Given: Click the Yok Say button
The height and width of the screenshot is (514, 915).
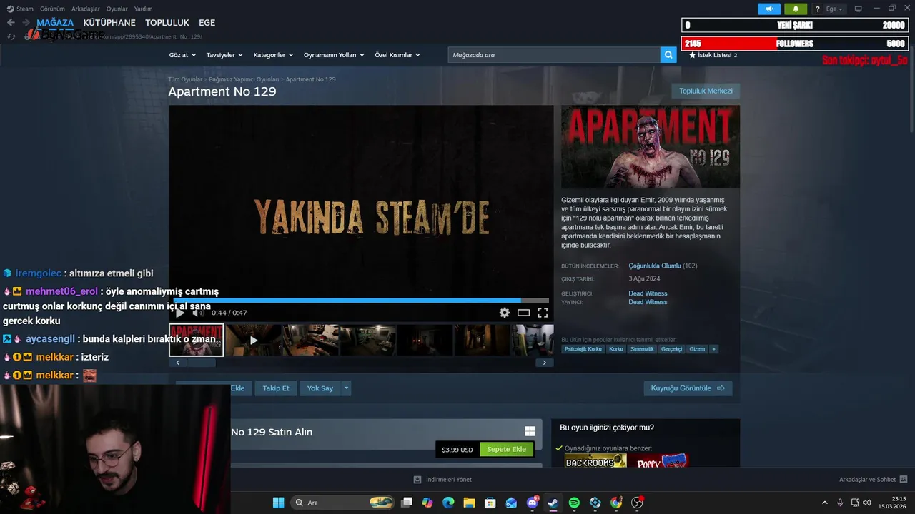Looking at the screenshot, I should (320, 388).
